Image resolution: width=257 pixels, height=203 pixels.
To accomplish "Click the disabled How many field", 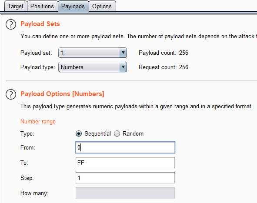I will 125,193.
